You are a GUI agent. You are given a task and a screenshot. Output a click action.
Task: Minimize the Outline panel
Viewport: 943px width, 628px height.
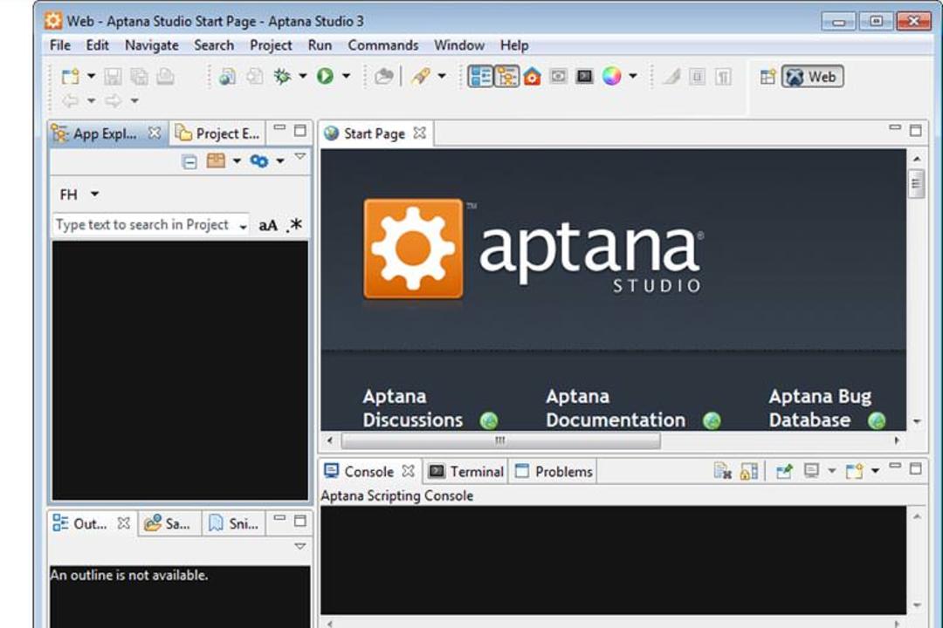[x=279, y=517]
